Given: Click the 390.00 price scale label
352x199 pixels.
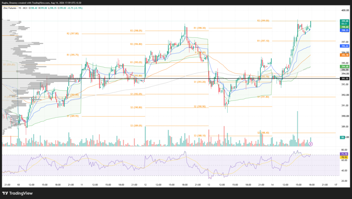Looking at the screenshot, I should [345, 116].
